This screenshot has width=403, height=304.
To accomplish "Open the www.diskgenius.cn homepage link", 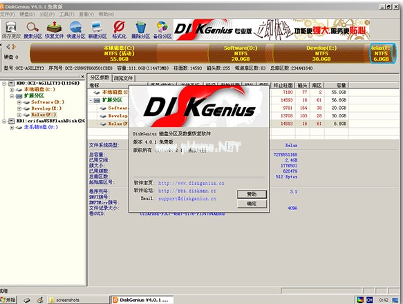I will (191, 183).
